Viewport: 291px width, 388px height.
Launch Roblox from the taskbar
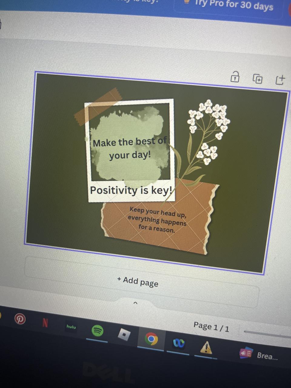pyautogui.click(x=124, y=335)
